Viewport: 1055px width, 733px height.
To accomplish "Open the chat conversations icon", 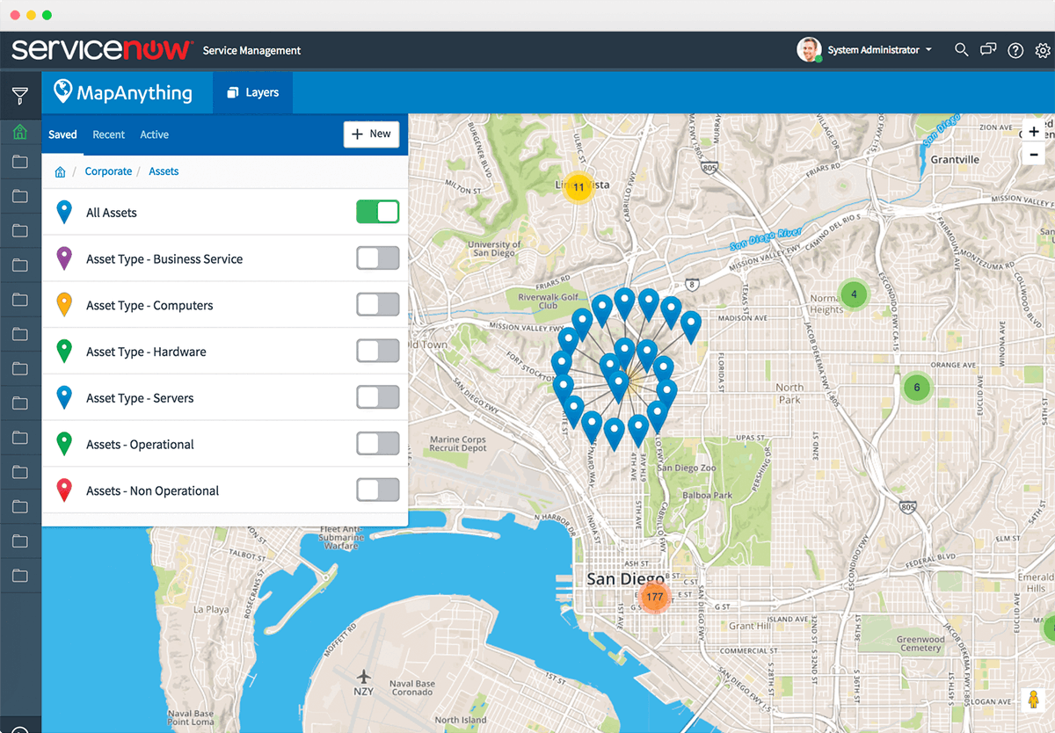I will point(988,50).
